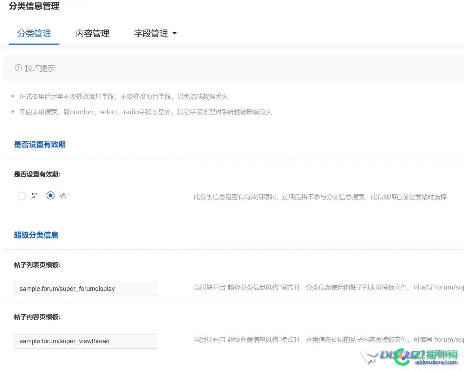This screenshot has height=371, width=464.
Task: Collapse the 技巧提示 tips heading
Action: (40, 68)
